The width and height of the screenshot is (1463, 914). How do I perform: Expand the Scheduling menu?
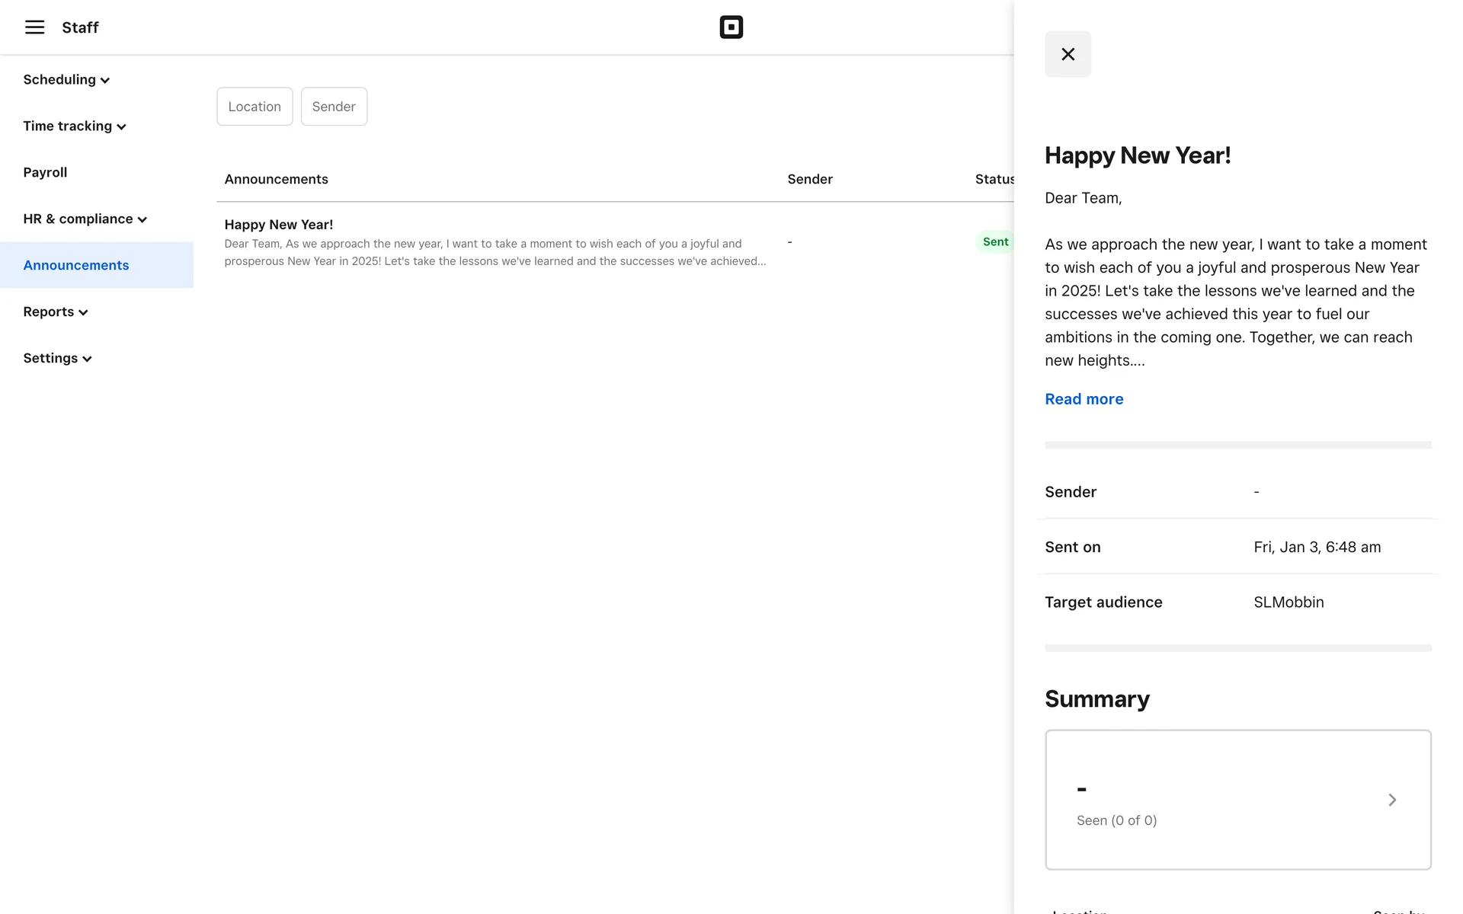pos(66,80)
